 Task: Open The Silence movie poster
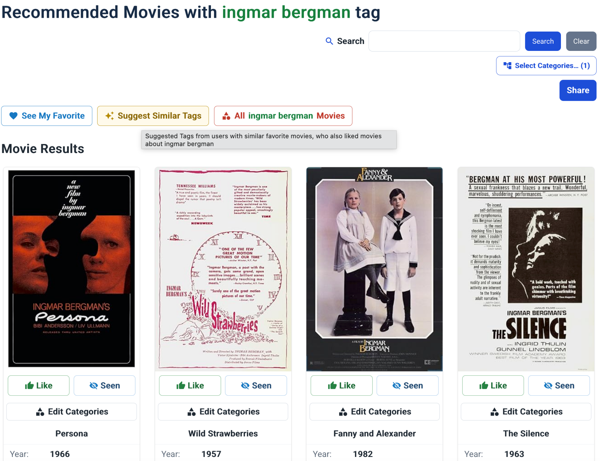pyautogui.click(x=526, y=269)
